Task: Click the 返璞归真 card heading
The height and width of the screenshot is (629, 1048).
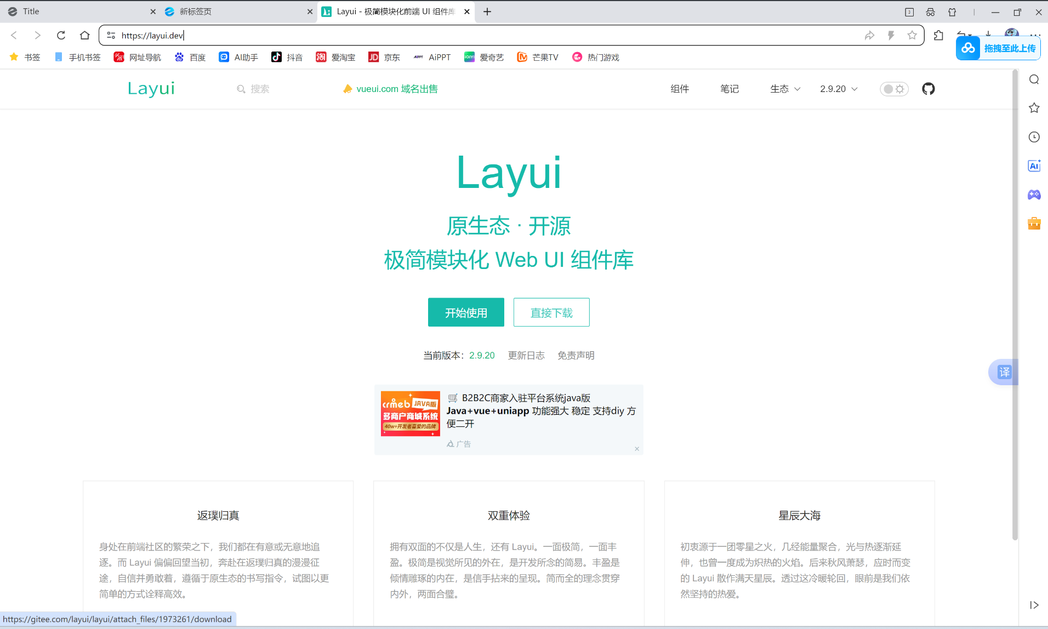Action: (218, 516)
